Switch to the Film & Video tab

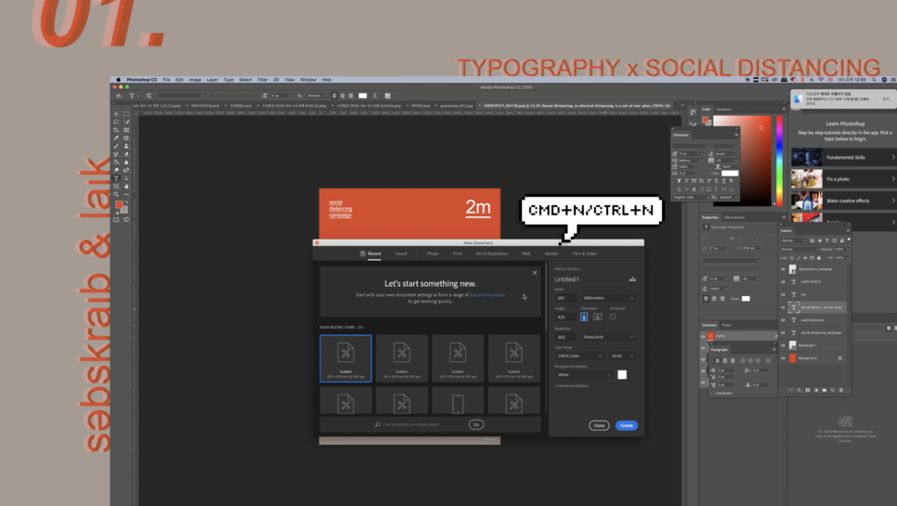pos(585,253)
